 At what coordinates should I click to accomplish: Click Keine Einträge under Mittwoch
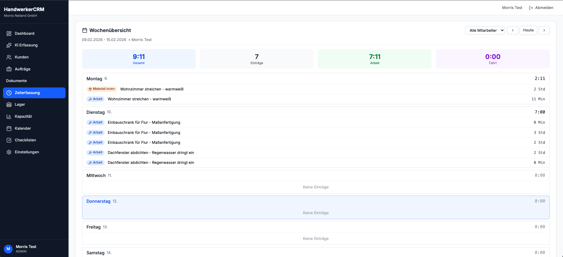point(316,187)
